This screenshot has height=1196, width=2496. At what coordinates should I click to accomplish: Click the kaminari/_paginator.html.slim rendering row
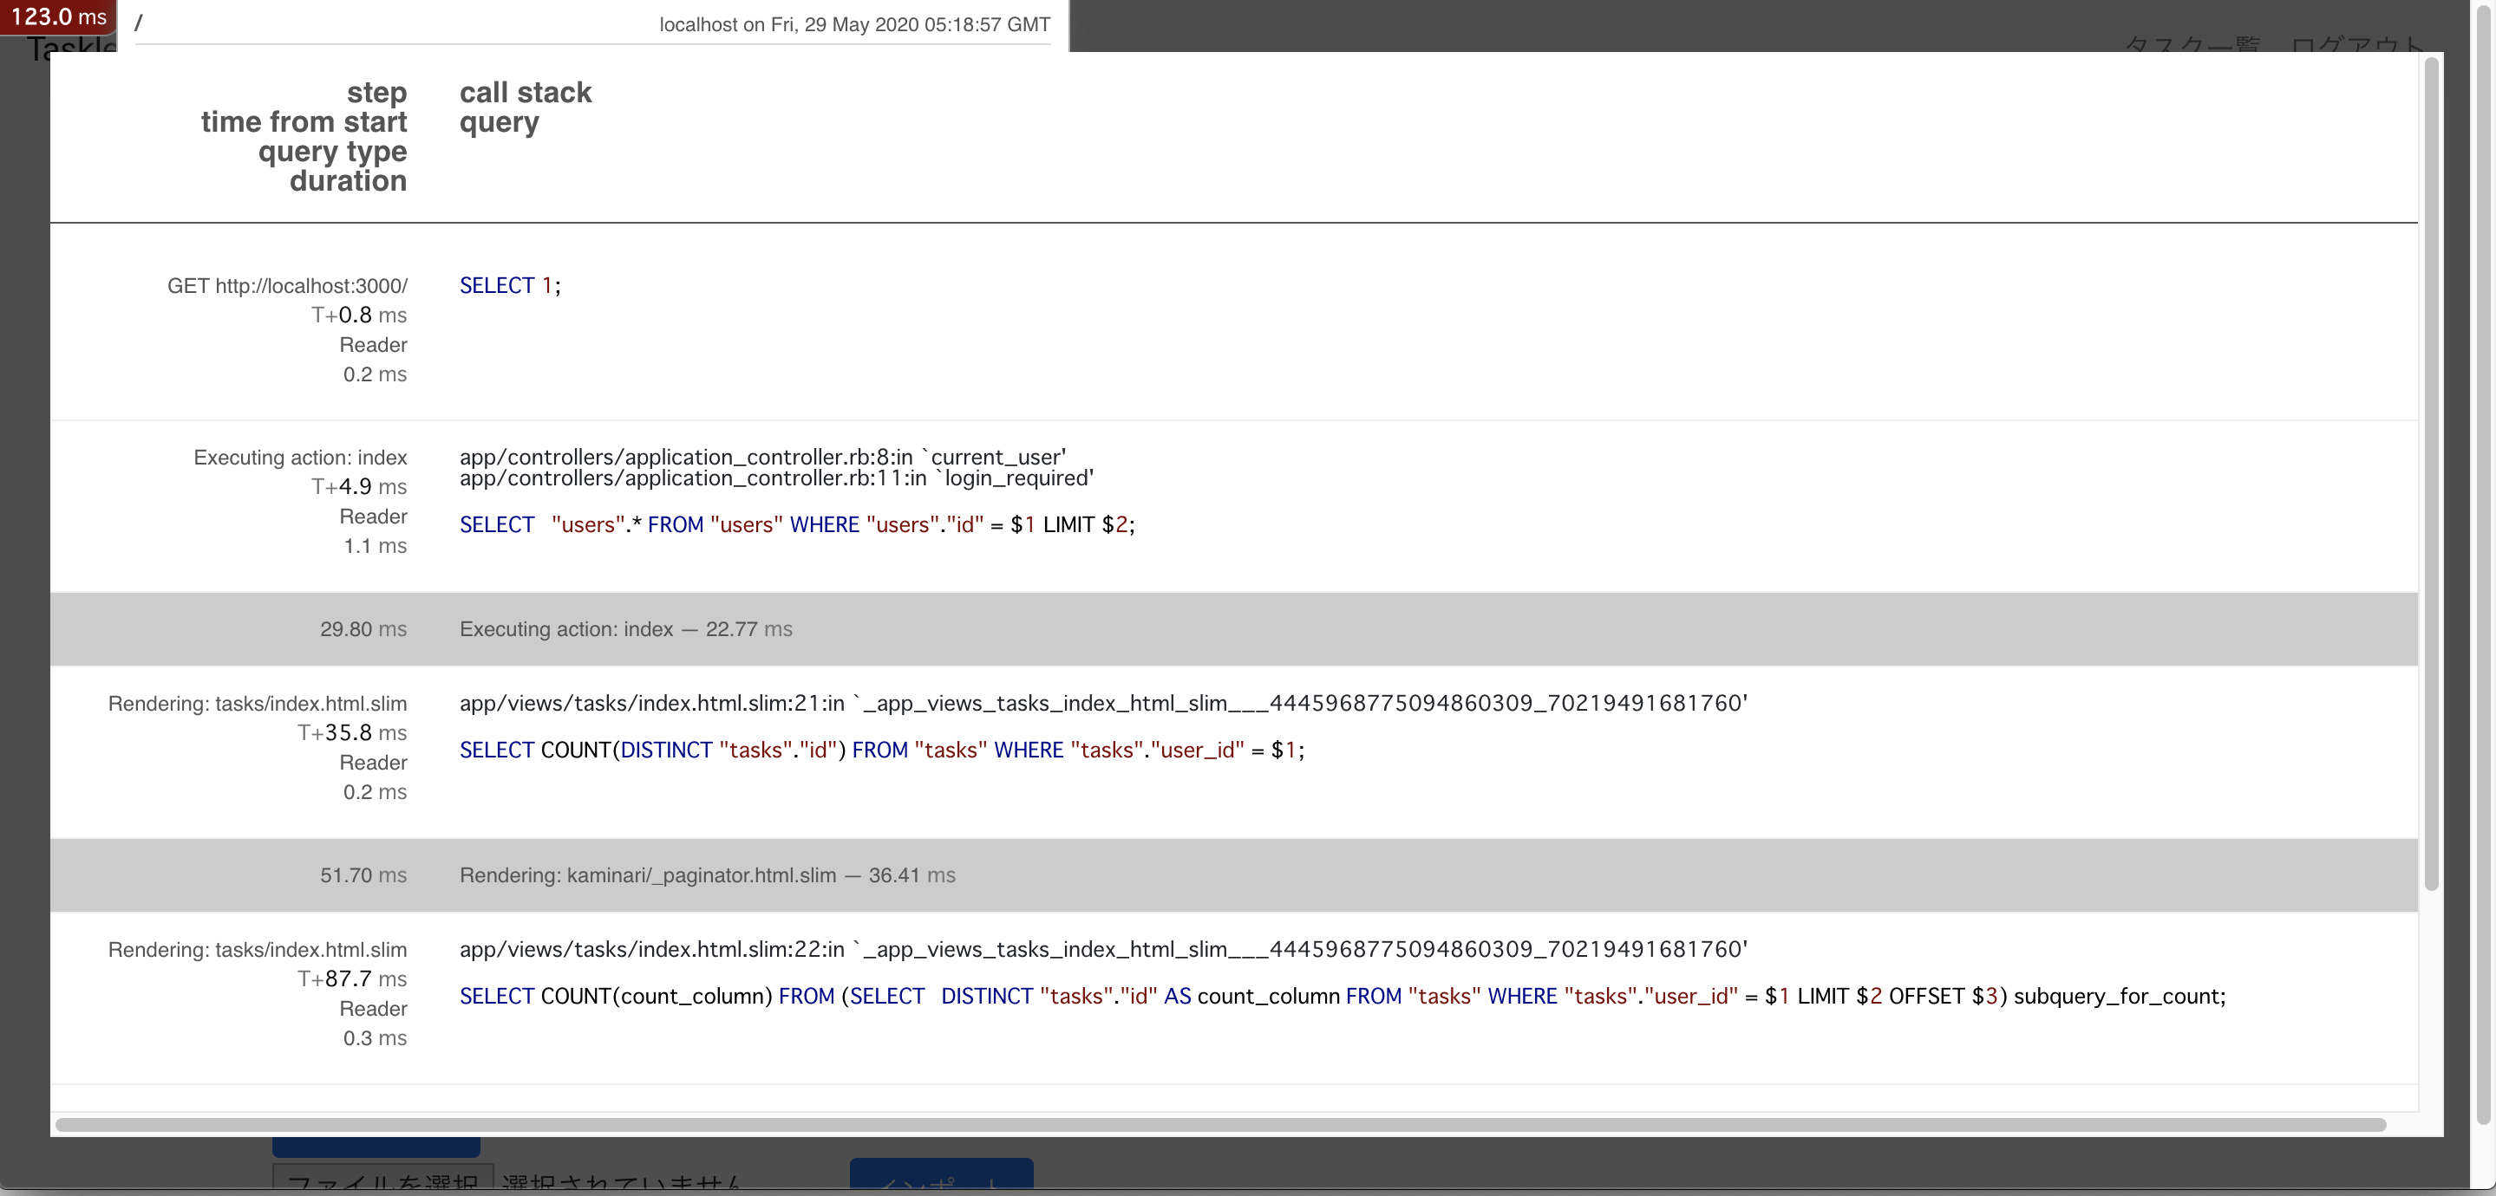(708, 875)
